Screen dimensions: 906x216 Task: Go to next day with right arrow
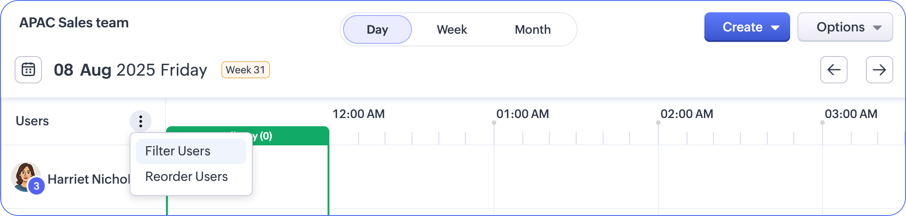click(x=879, y=70)
